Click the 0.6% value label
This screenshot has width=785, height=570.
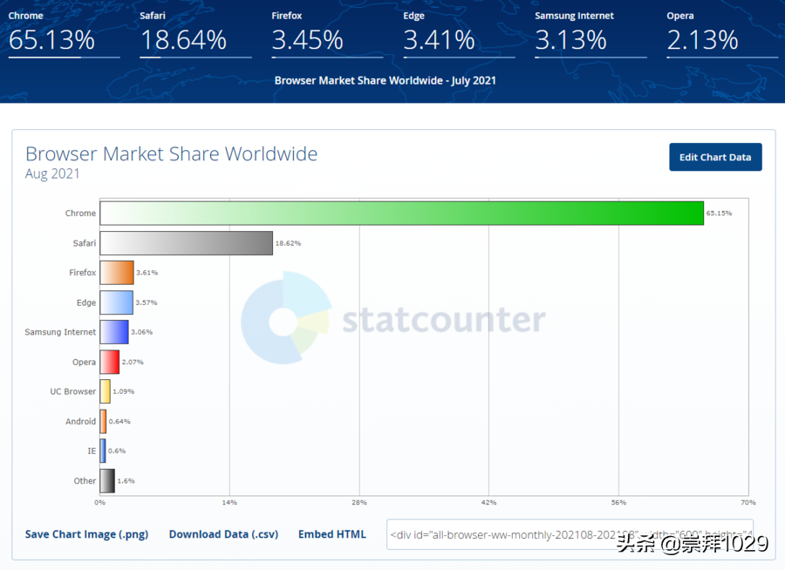click(x=117, y=451)
